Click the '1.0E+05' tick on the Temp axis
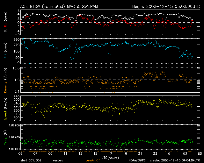Viewport: 204px width, 163px height. click(x=14, y=137)
